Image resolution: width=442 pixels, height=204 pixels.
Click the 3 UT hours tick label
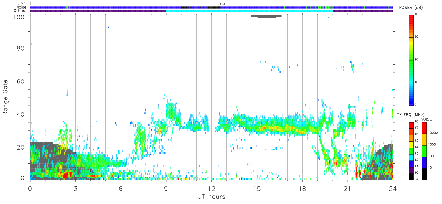tap(75, 189)
